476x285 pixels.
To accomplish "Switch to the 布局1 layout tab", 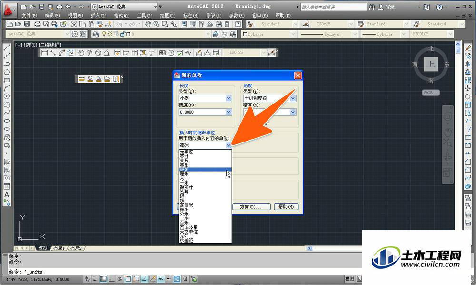I will tap(59, 248).
